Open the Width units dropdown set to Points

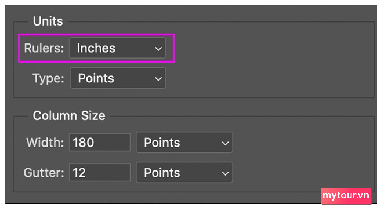click(184, 142)
